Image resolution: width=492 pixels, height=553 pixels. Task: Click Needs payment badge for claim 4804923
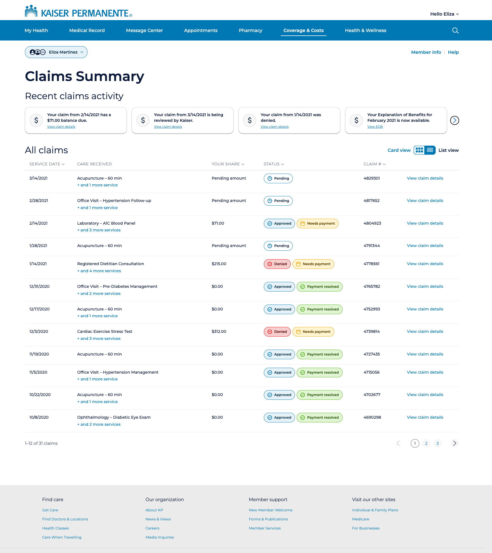click(x=317, y=224)
